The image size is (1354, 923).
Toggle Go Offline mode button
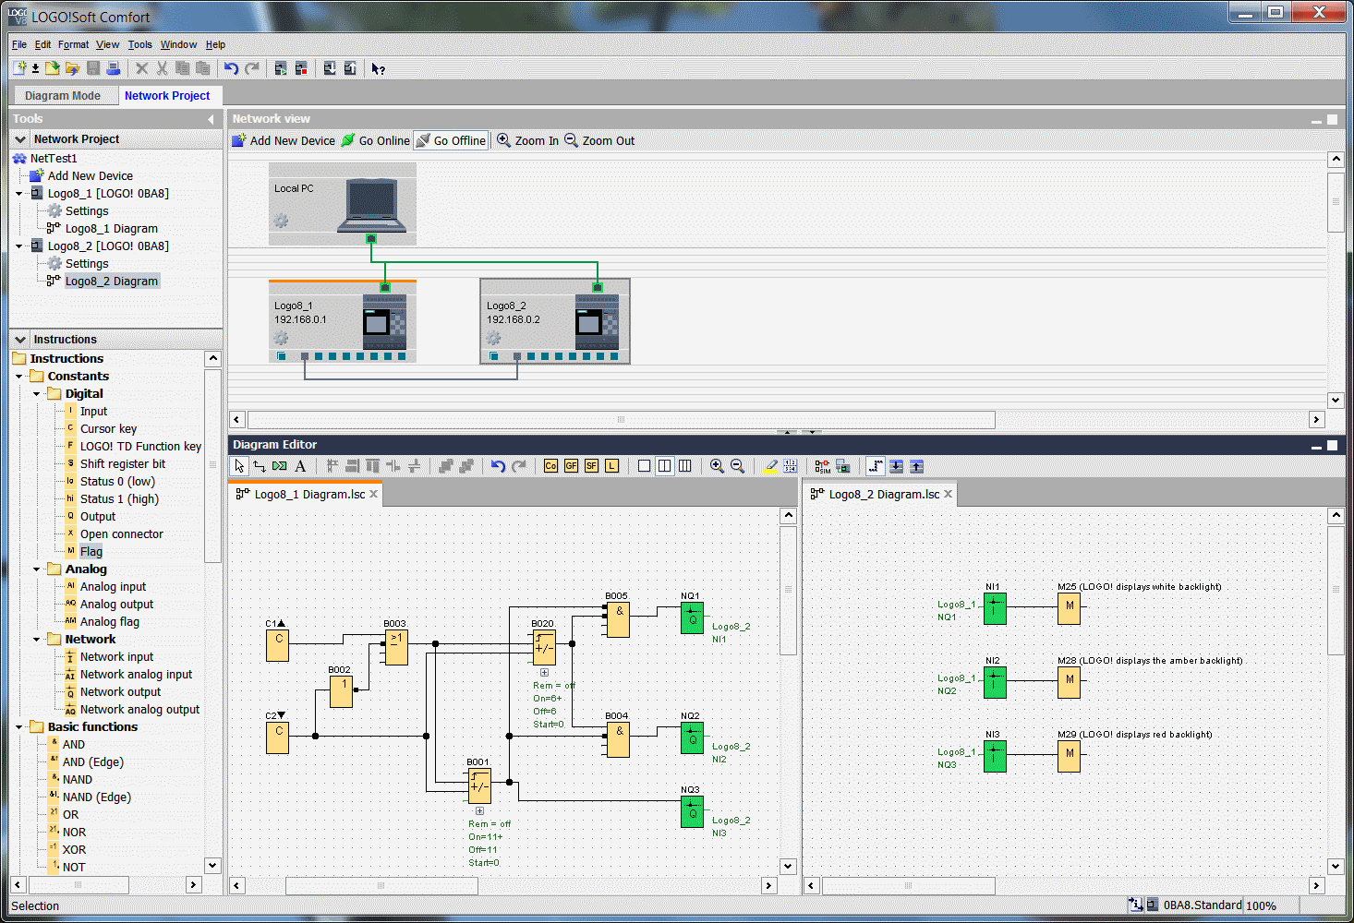(x=451, y=140)
